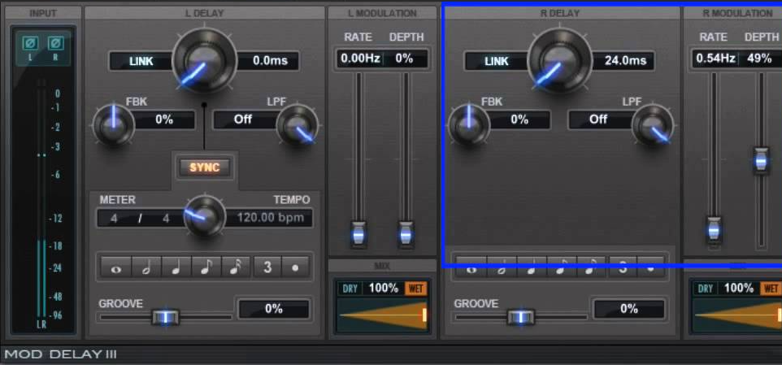Click the L Modulation rate fader handle

[358, 233]
